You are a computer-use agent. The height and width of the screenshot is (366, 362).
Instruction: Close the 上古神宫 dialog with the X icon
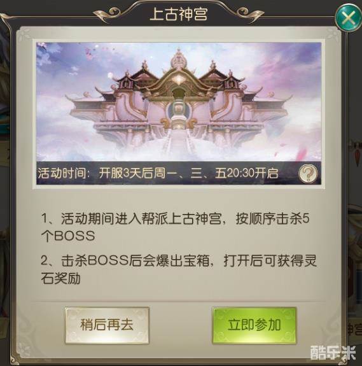click(x=348, y=18)
